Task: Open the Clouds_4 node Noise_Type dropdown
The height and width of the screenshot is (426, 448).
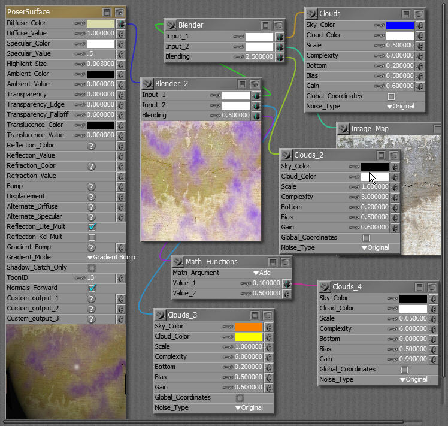Action: click(414, 380)
